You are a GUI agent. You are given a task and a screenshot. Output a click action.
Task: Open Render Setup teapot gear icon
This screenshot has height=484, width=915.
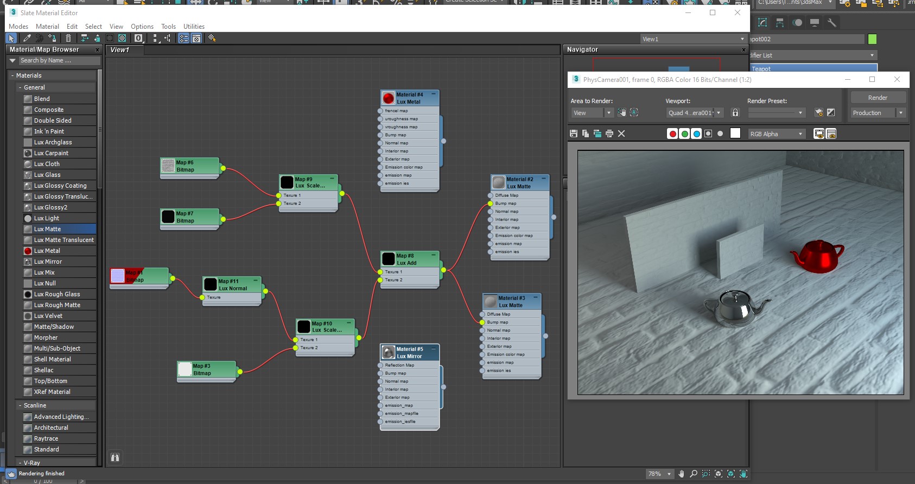pos(819,112)
